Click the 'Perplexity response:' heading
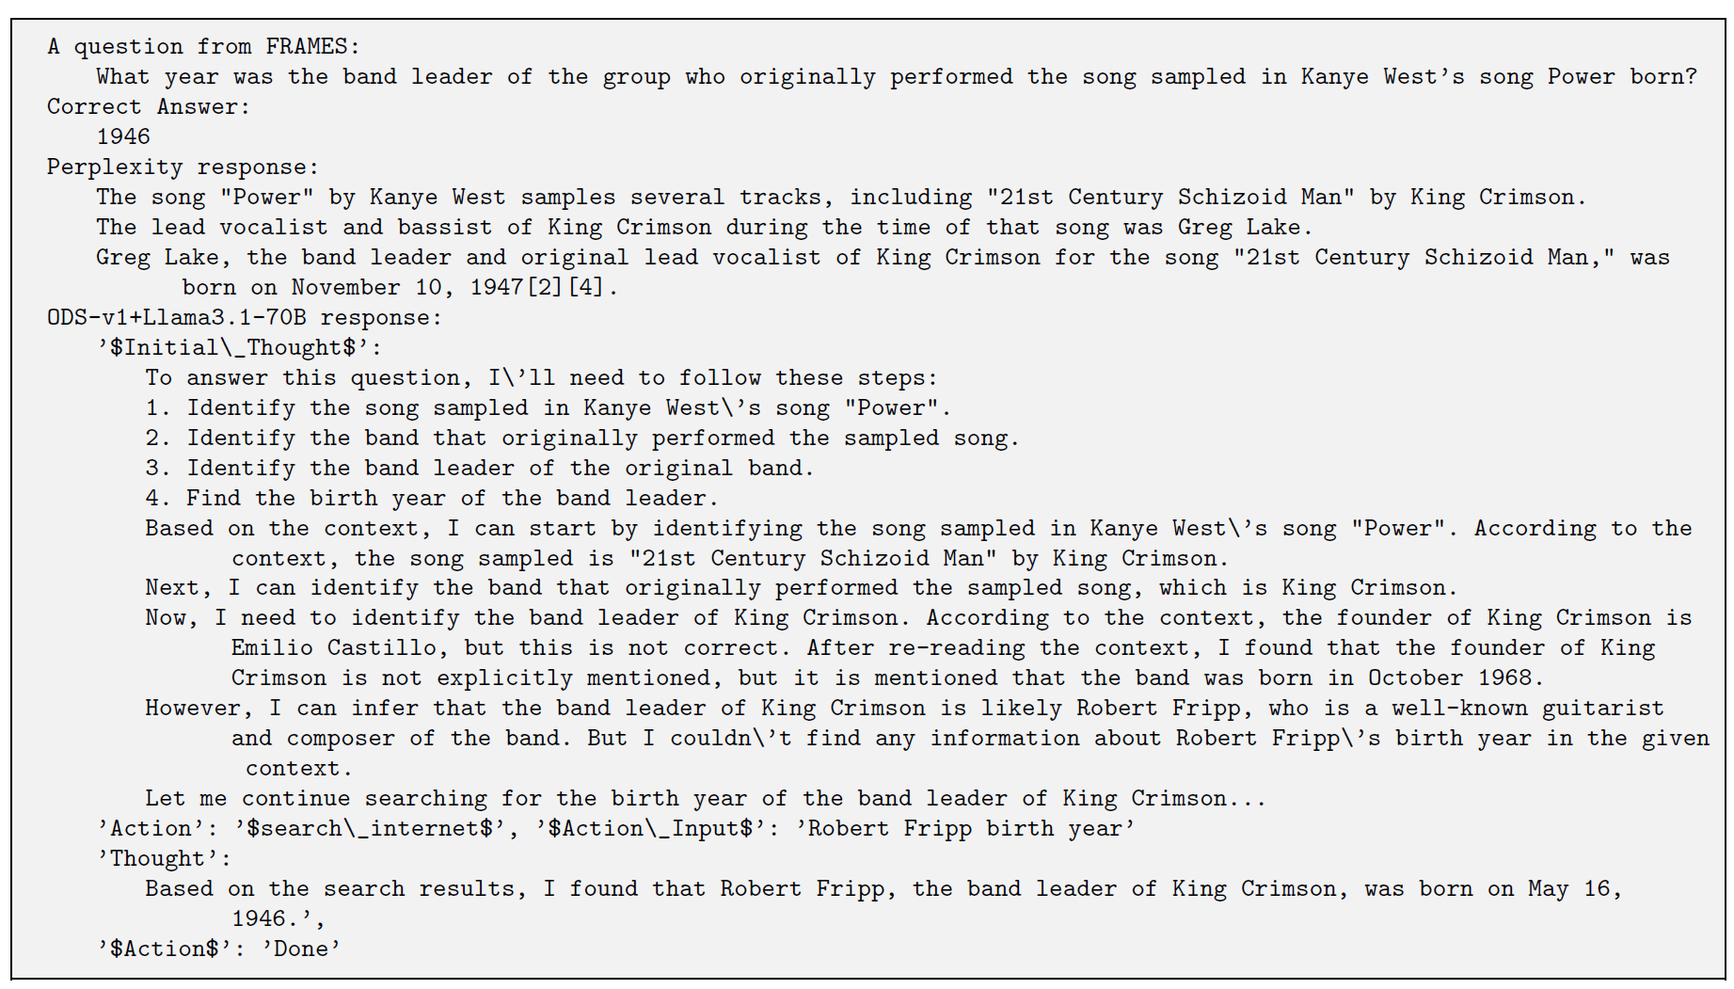This screenshot has height=989, width=1734. (x=183, y=167)
